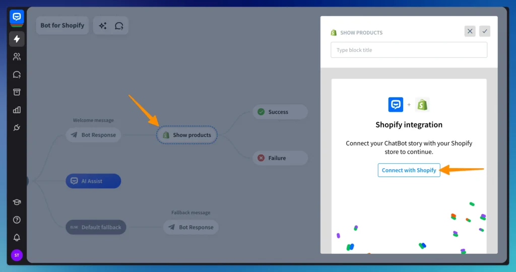Open the Users icon in the sidebar
The height and width of the screenshot is (272, 516).
tap(17, 57)
